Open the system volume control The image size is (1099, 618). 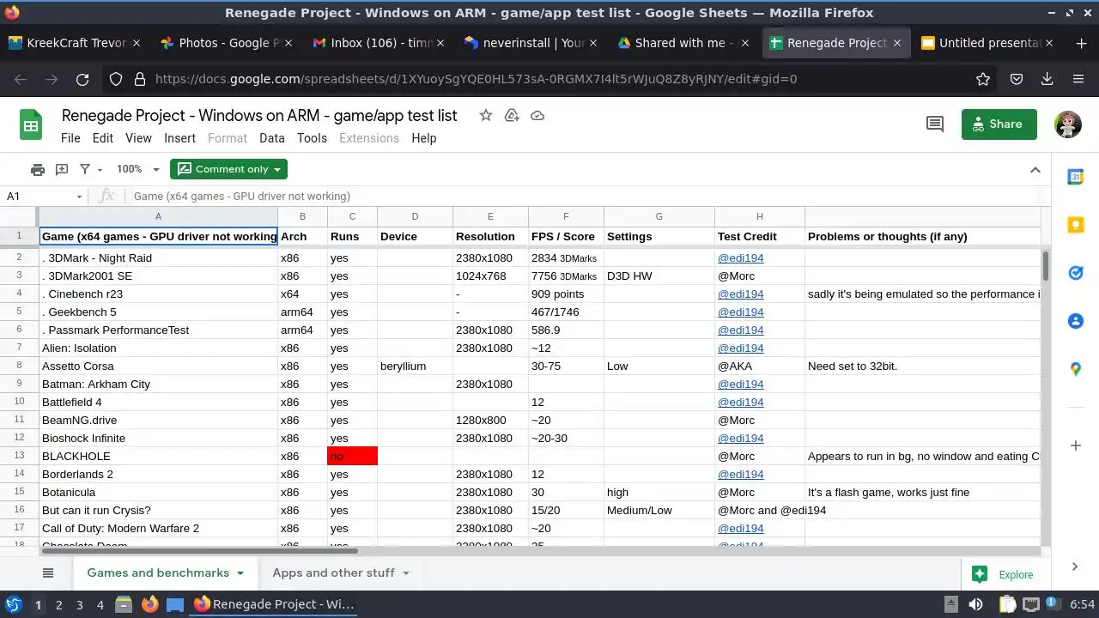975,604
